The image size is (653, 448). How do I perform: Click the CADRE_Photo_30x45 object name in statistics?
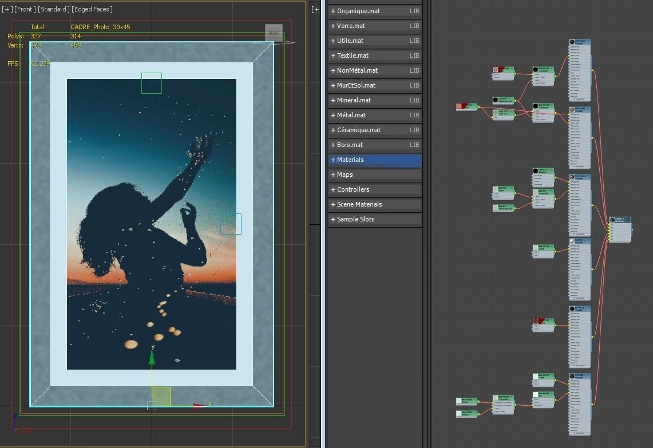[100, 27]
